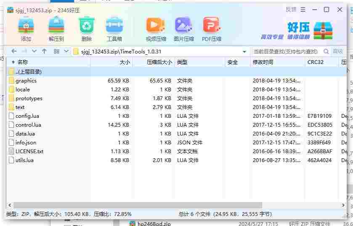Click the 好压 logo banner icon

point(323,31)
